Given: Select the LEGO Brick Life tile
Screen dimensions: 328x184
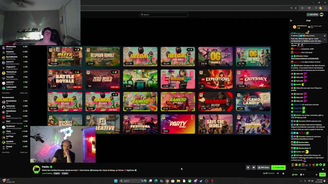Looking at the screenshot, I should click(178, 79).
